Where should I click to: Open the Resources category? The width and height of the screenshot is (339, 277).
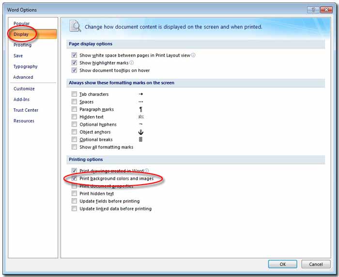point(24,121)
